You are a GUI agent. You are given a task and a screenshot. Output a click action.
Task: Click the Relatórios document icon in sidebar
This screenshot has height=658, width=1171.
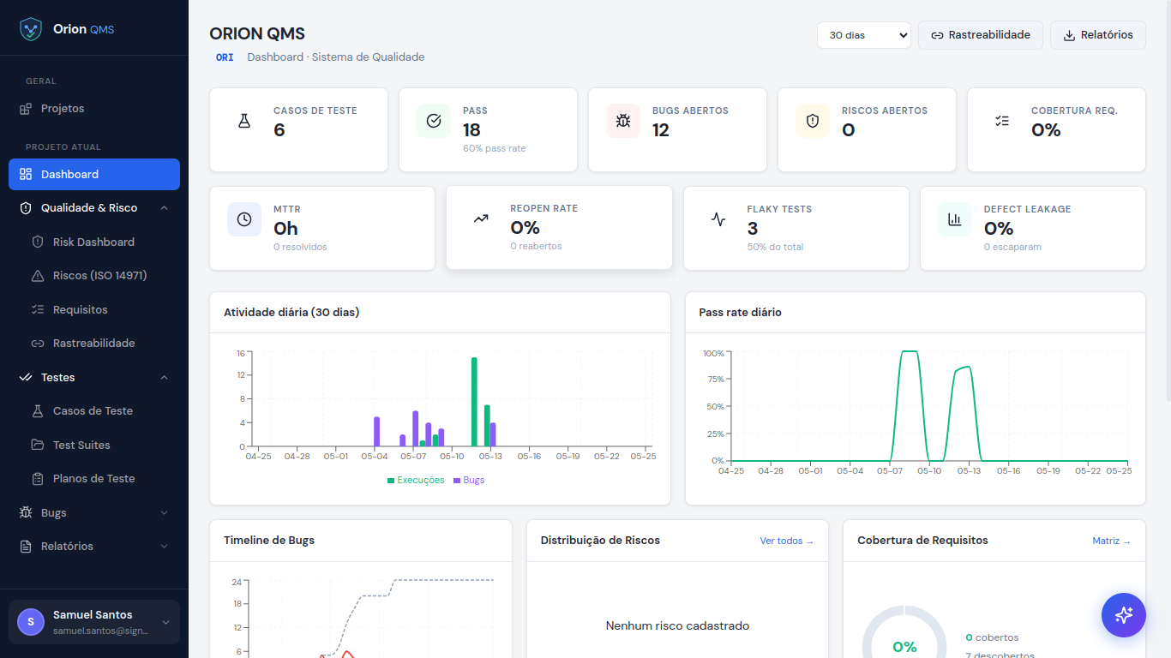[26, 547]
